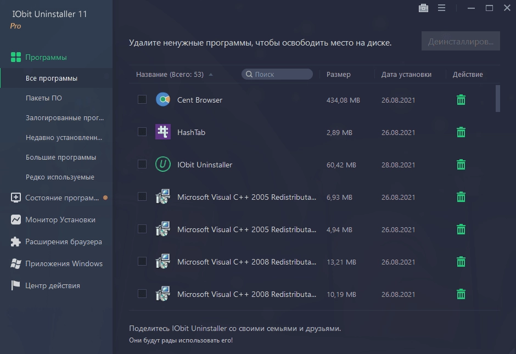Click the Windows Apps logo icon

[x=16, y=263]
